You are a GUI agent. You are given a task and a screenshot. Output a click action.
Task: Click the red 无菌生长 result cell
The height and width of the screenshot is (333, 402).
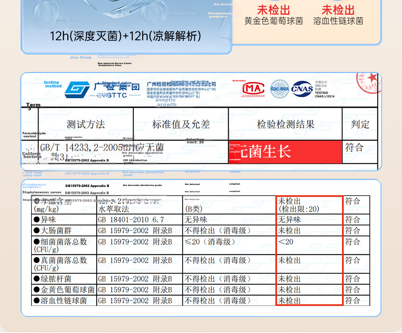tap(285, 152)
